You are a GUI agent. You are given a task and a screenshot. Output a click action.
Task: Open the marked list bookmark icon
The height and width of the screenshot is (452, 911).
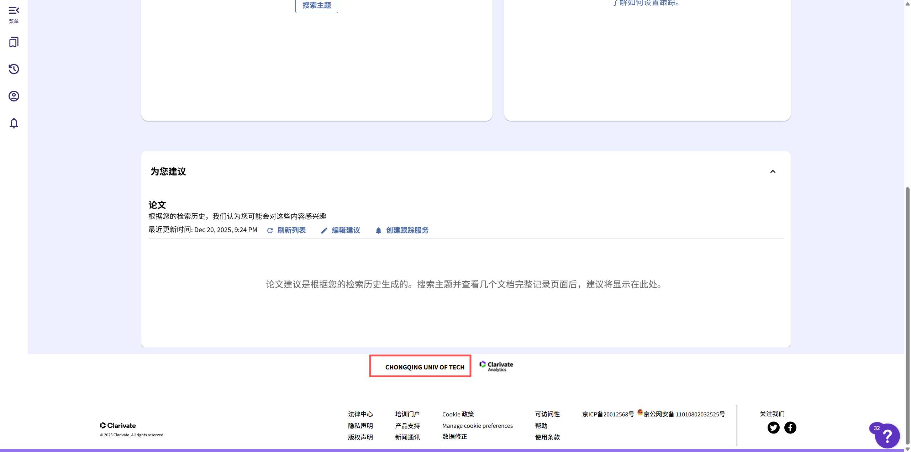click(14, 42)
